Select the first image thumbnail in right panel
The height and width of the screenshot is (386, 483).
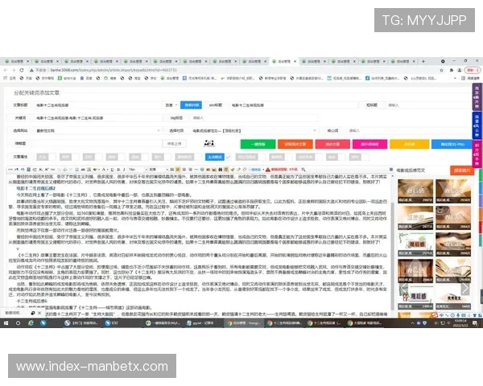[415, 191]
